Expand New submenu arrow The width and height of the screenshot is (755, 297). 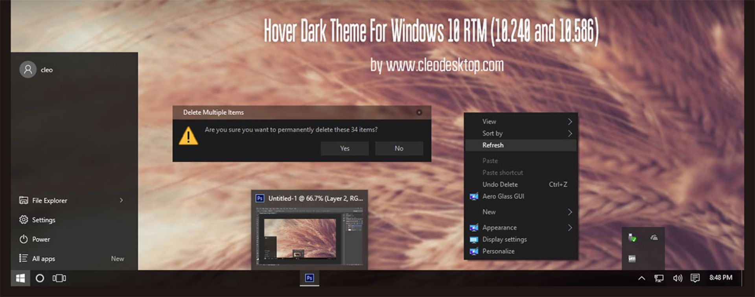tap(570, 212)
